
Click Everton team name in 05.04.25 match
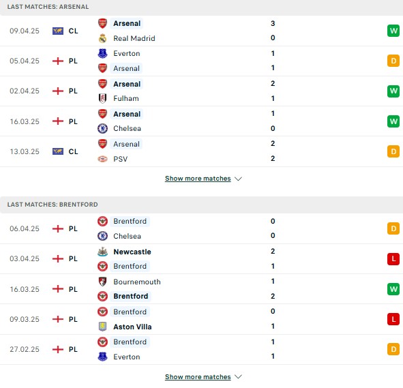click(127, 53)
